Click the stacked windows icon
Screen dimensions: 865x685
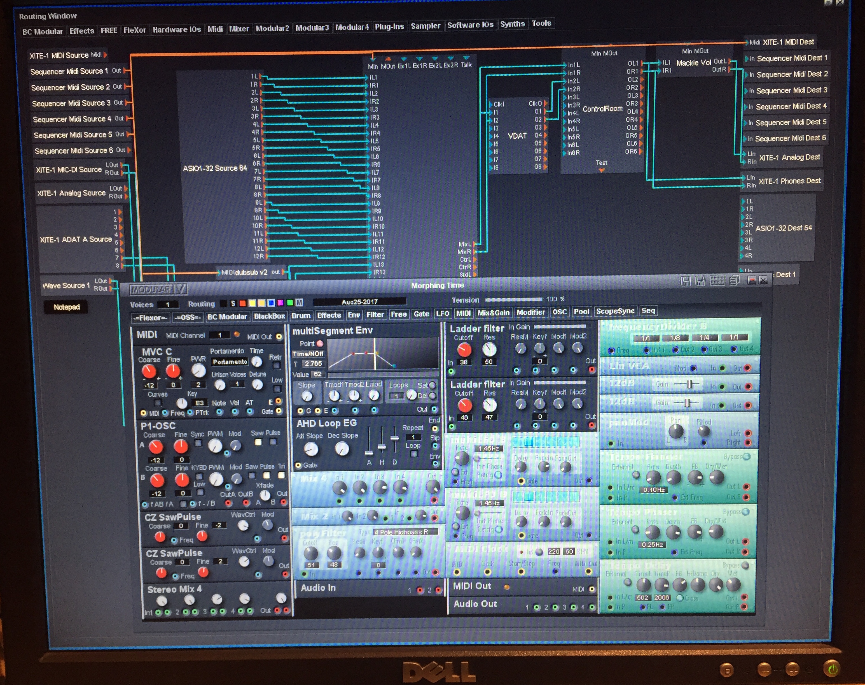point(734,280)
